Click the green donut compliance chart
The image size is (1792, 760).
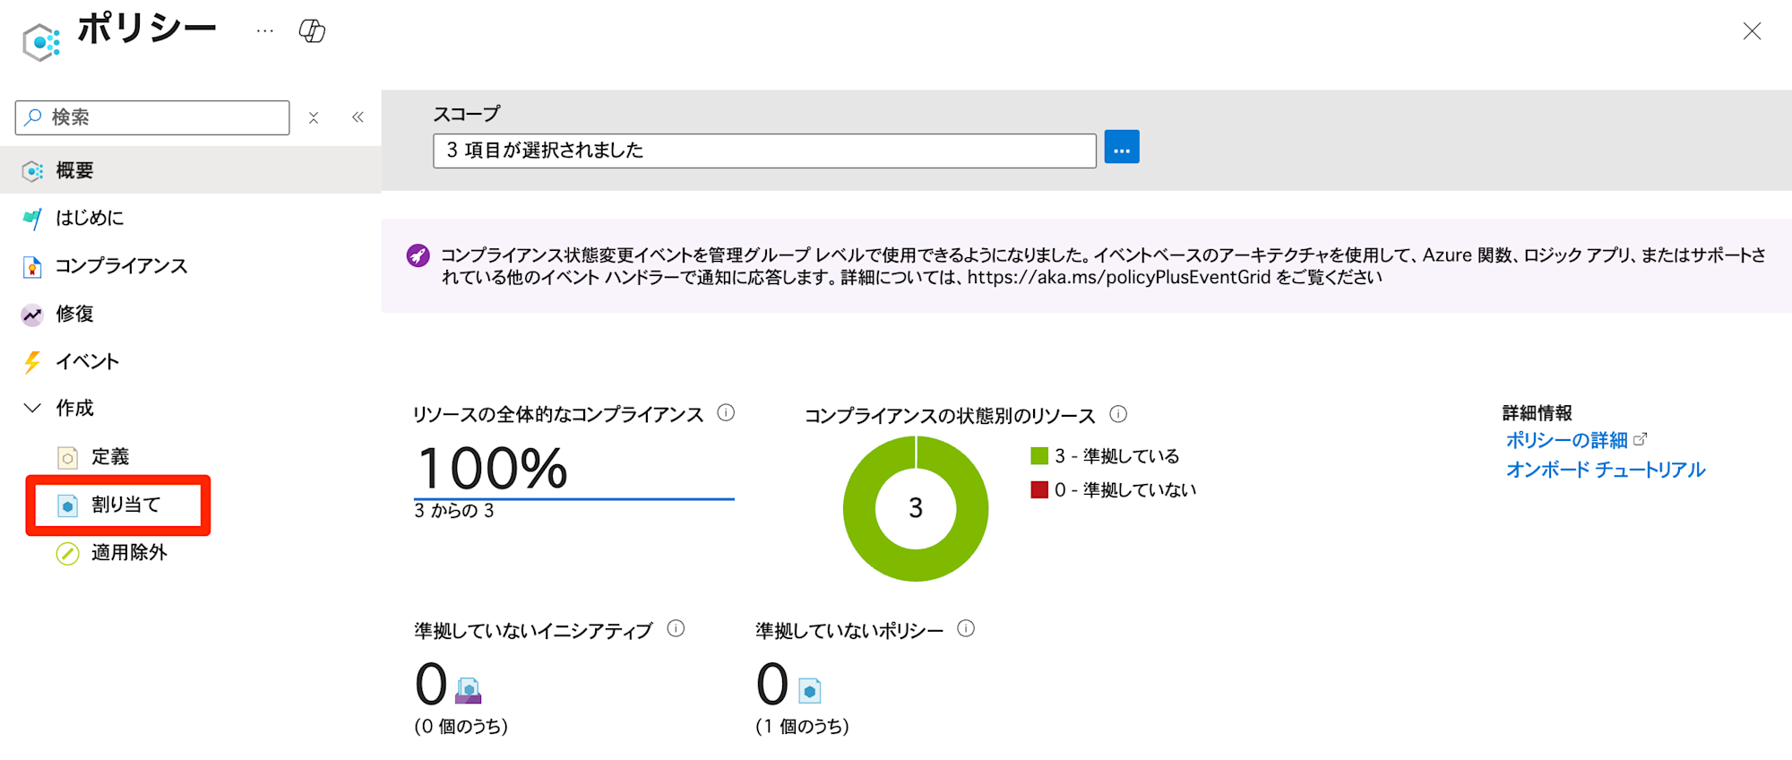916,508
